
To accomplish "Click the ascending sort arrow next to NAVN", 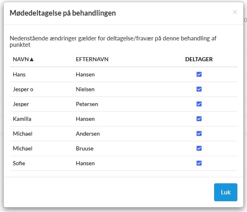I will point(32,60).
